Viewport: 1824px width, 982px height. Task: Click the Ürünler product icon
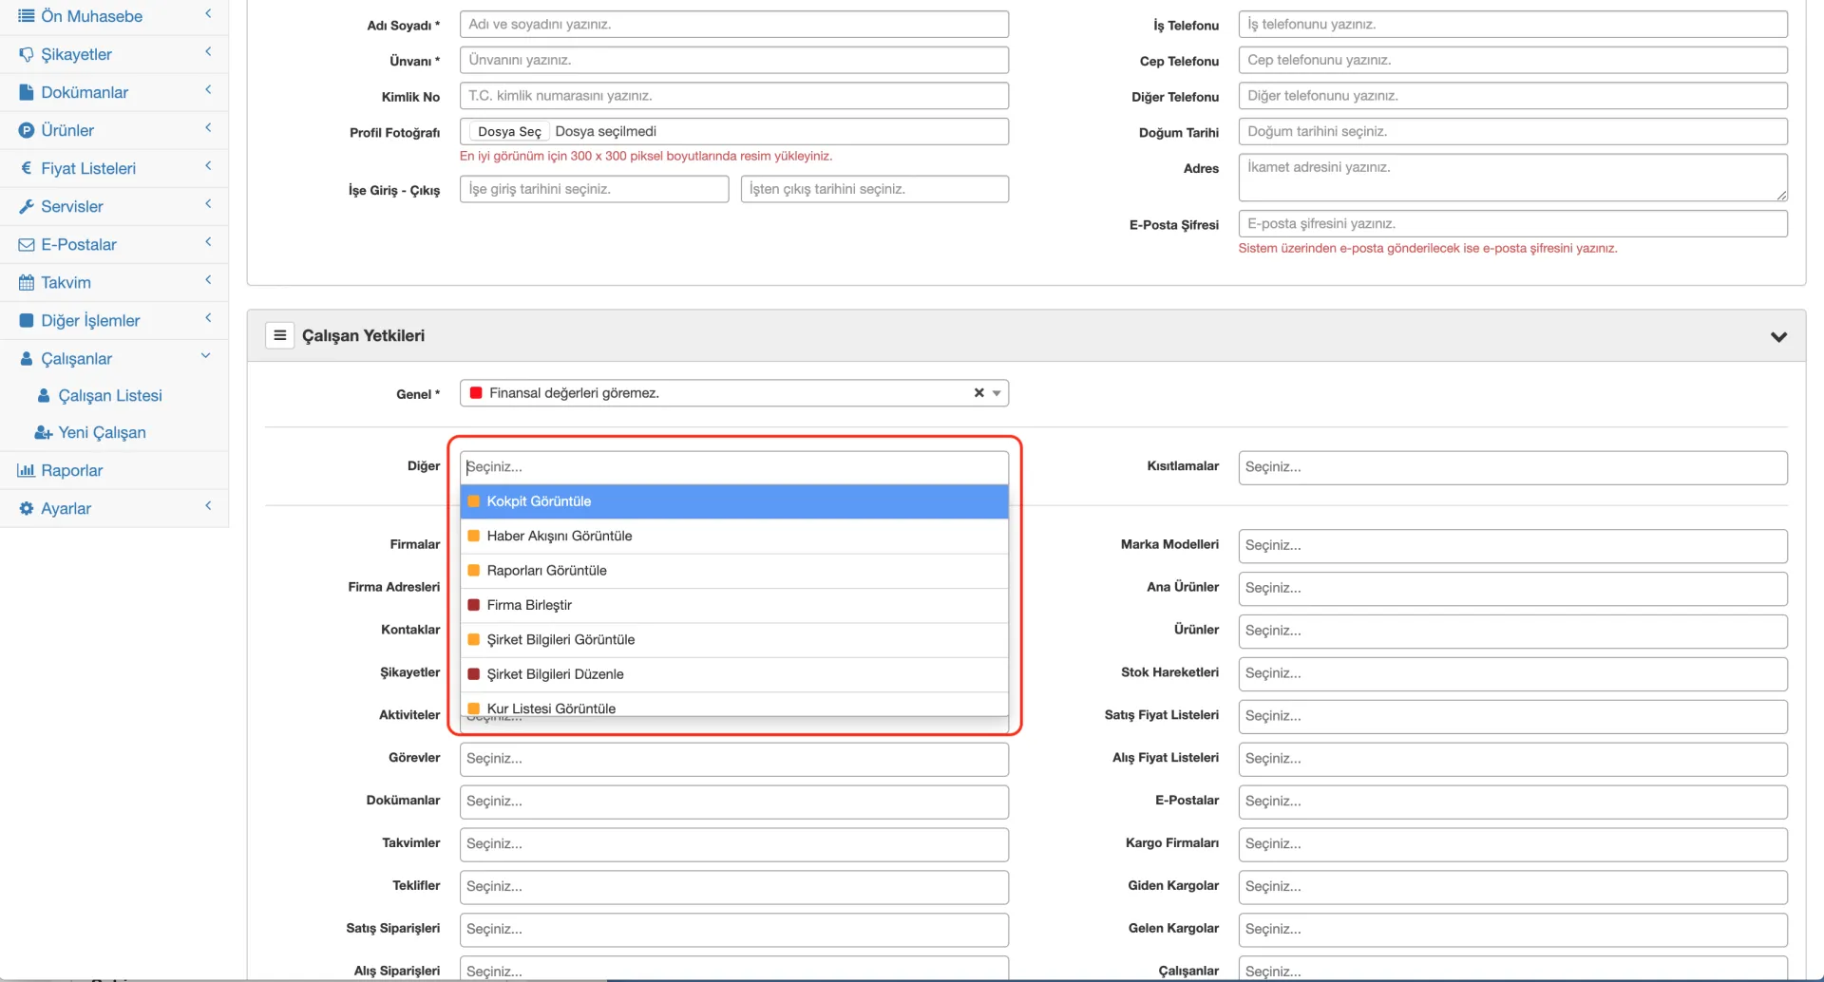[27, 130]
